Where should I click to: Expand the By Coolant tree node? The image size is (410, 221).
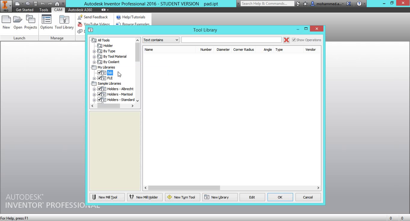coord(94,62)
